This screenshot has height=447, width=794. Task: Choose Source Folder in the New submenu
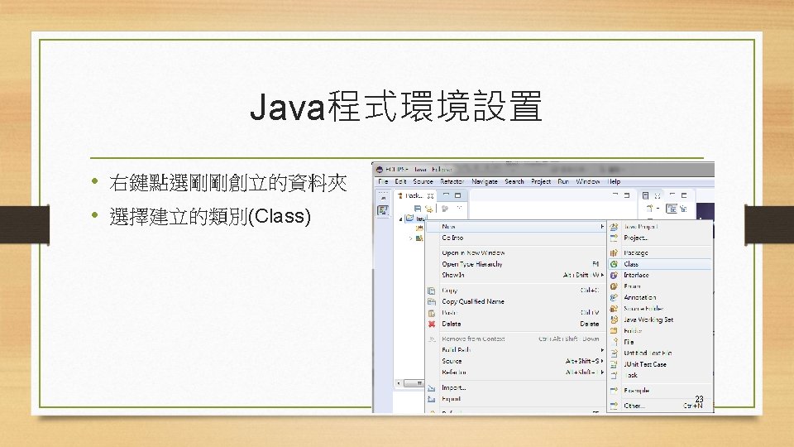(x=659, y=309)
